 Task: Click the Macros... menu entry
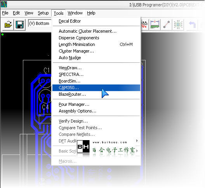(x=96, y=161)
